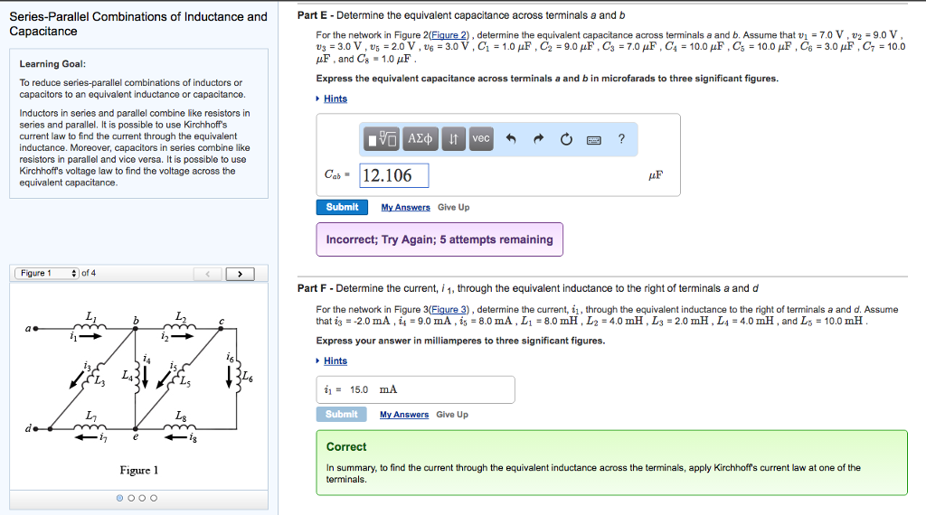Give Up on Part E

454,208
